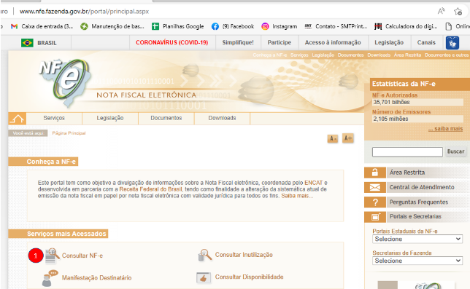Open the Instagram bookmark
The height and width of the screenshot is (289, 470).
click(x=279, y=26)
